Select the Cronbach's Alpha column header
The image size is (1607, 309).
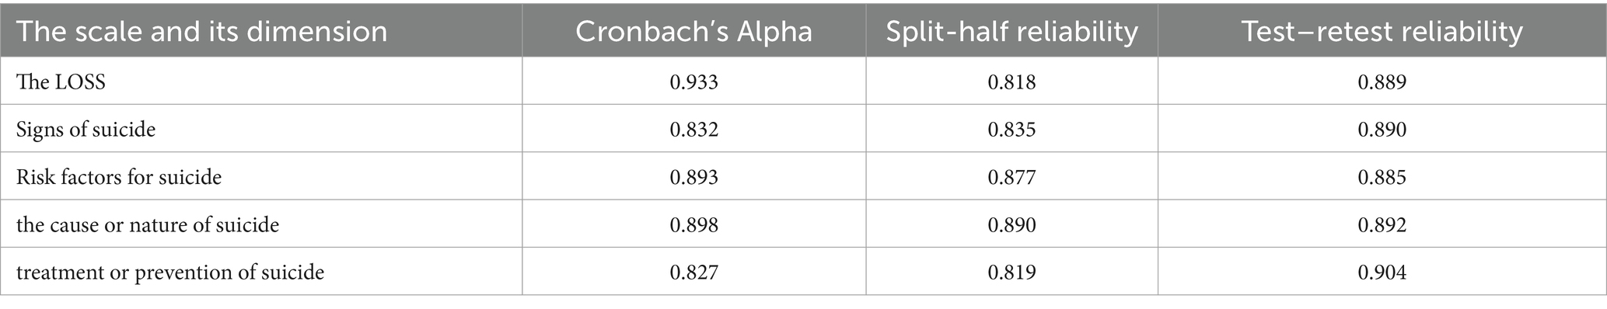tap(693, 31)
